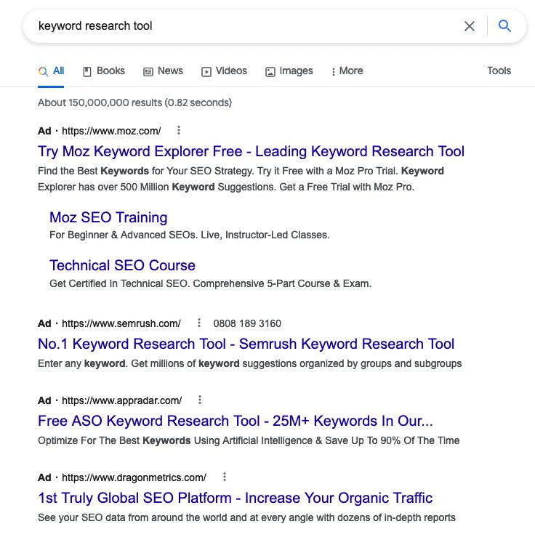Open the 1st Truly Global SEO Platform link
Image resolution: width=535 pixels, height=545 pixels.
click(235, 498)
